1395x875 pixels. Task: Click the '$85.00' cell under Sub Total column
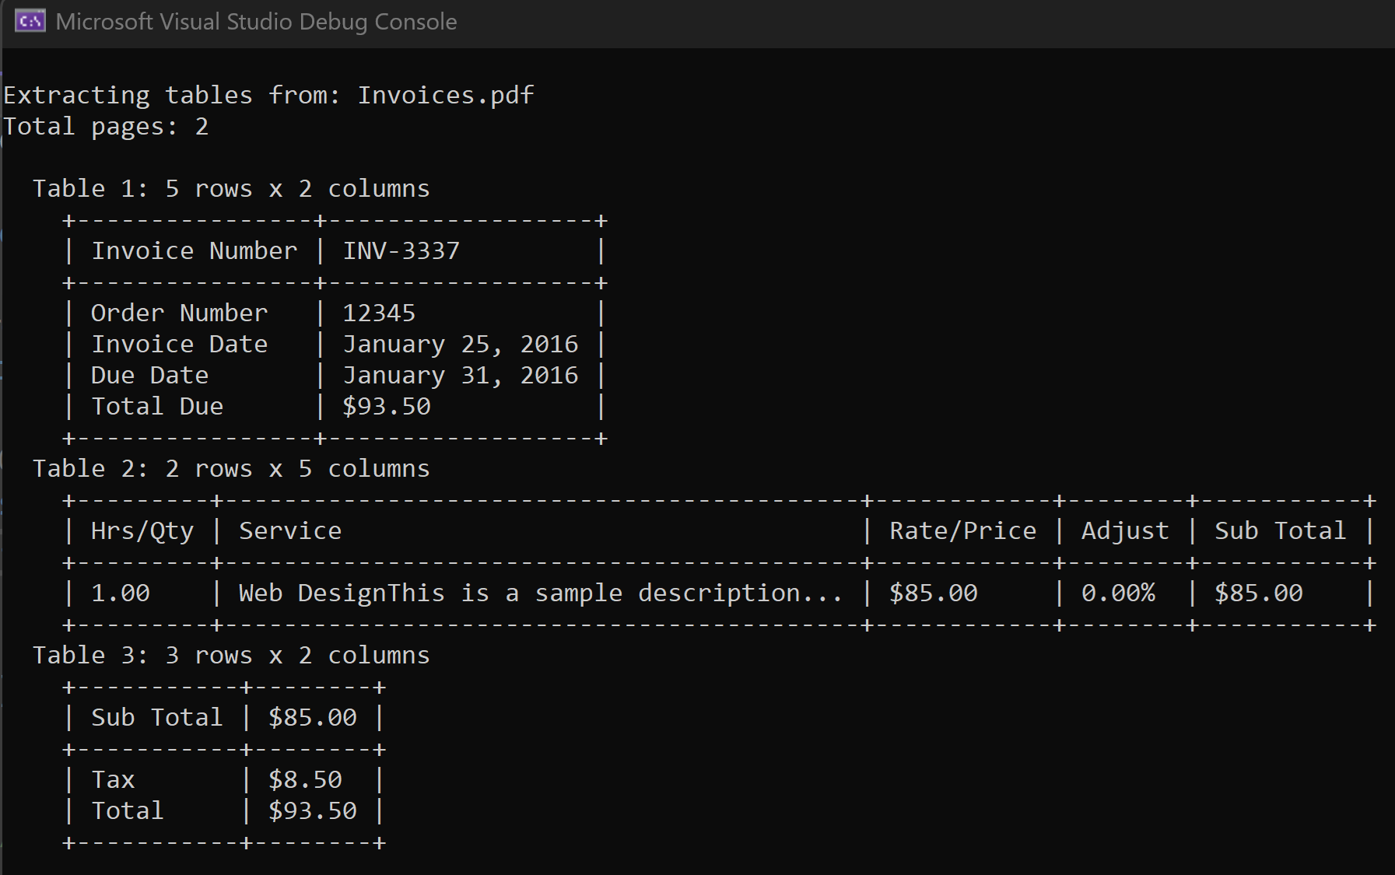(1259, 593)
